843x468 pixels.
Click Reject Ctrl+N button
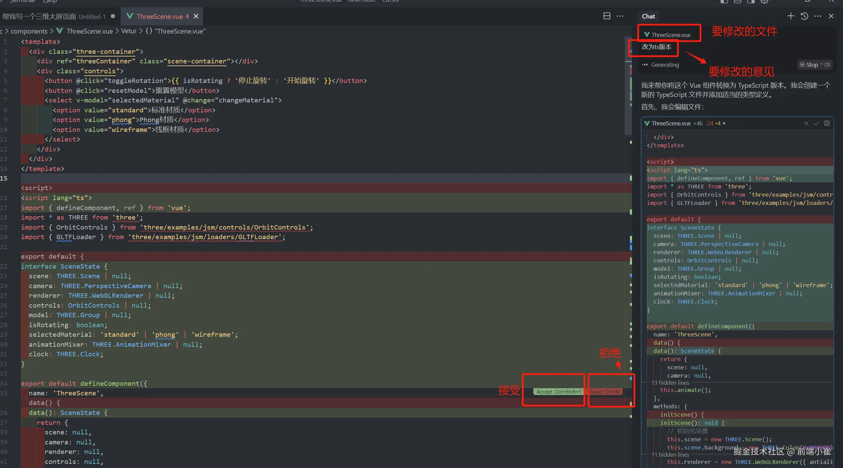point(604,392)
